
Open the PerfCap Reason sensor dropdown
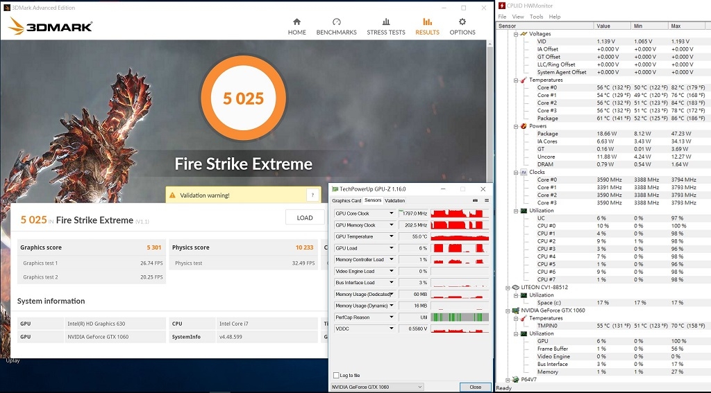(392, 317)
